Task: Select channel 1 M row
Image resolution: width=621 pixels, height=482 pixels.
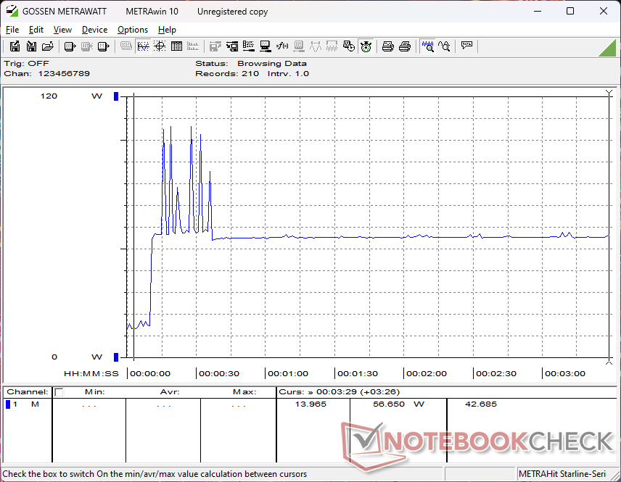Action: (x=25, y=404)
